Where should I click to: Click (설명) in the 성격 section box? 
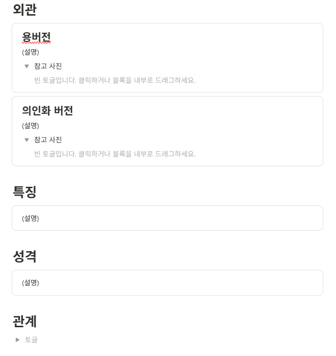30,283
